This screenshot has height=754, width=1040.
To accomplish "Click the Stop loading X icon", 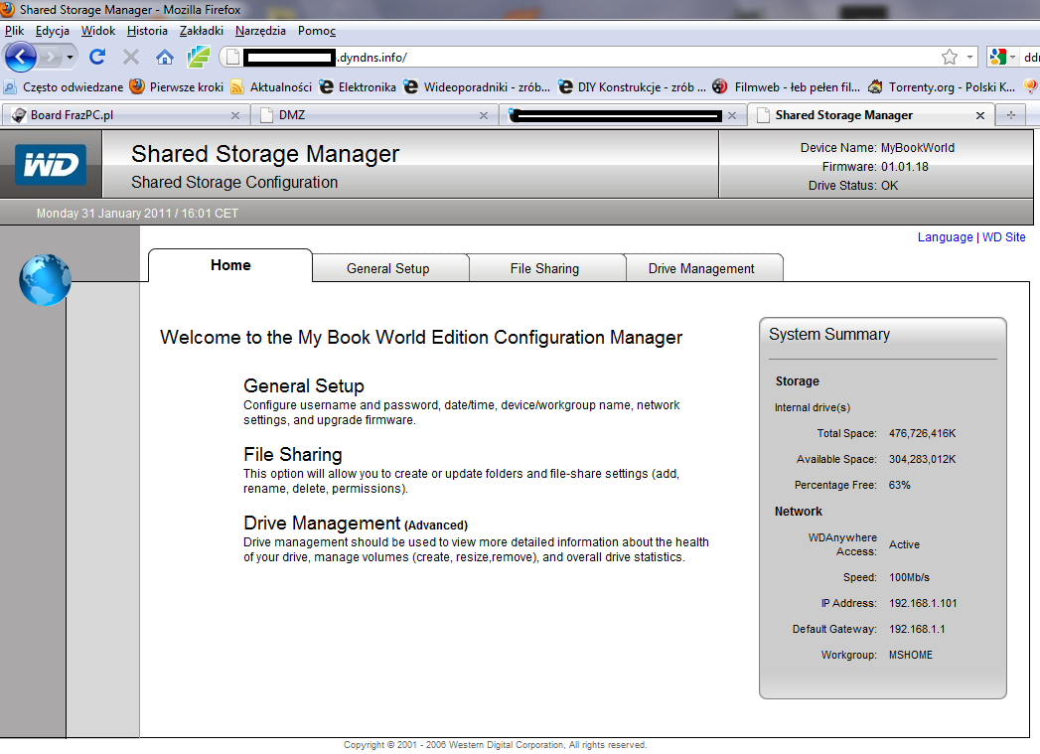I will tap(131, 57).
